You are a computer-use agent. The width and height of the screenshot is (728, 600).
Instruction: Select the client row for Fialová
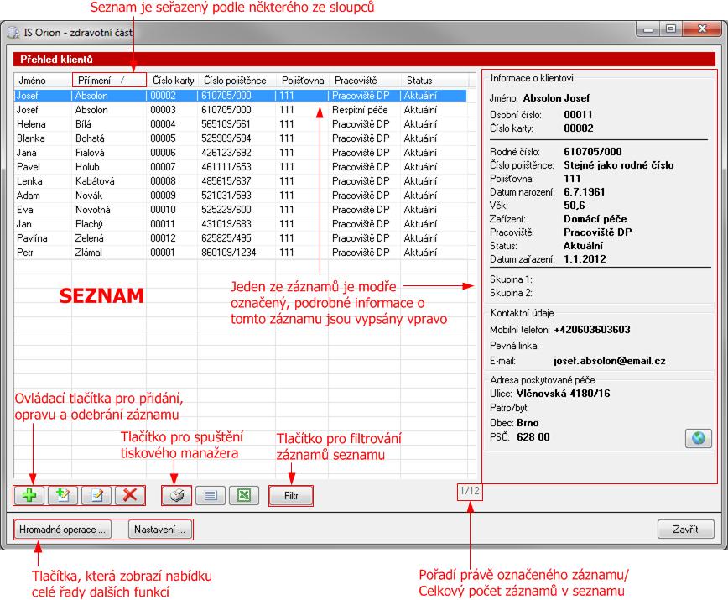240,153
